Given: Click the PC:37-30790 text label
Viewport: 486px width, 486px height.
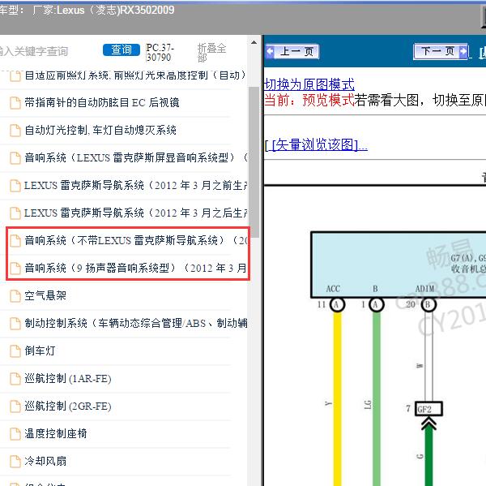Looking at the screenshot, I should 160,52.
